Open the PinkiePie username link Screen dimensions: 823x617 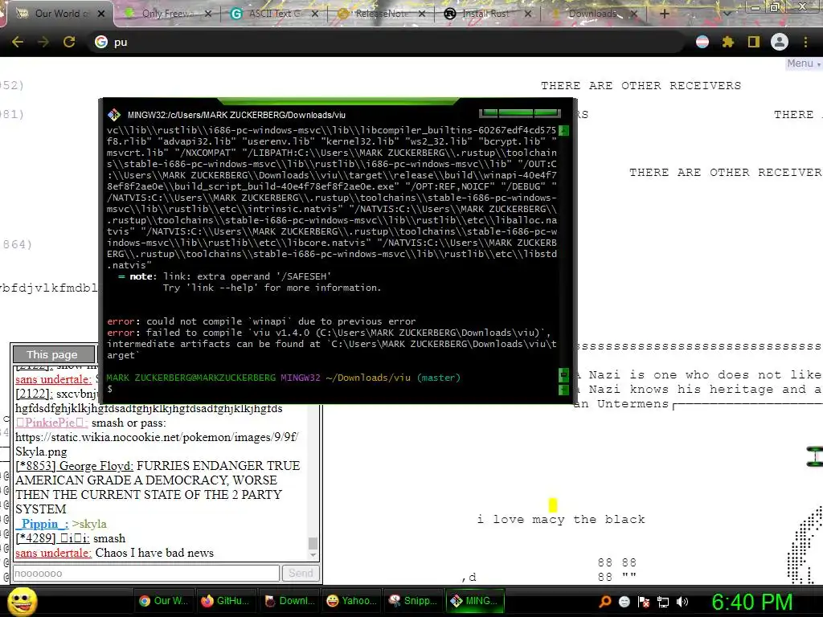point(51,423)
